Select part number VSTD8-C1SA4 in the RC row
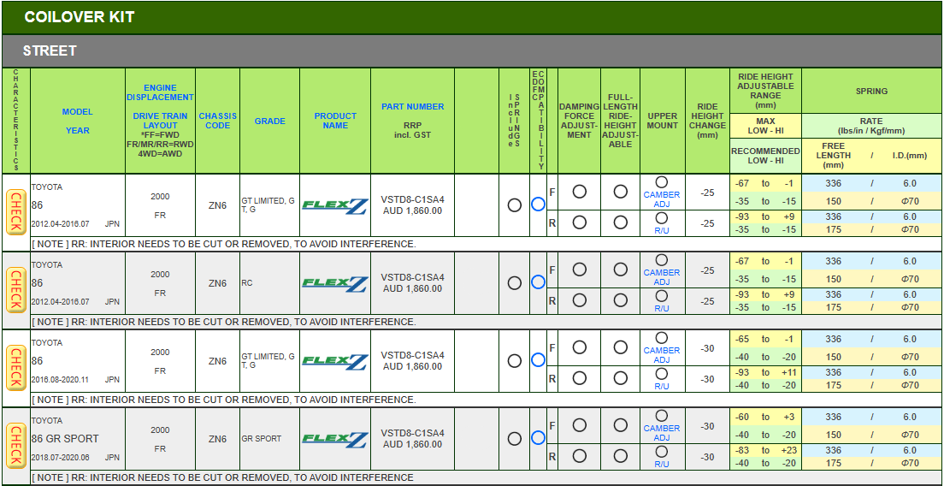 tap(412, 277)
